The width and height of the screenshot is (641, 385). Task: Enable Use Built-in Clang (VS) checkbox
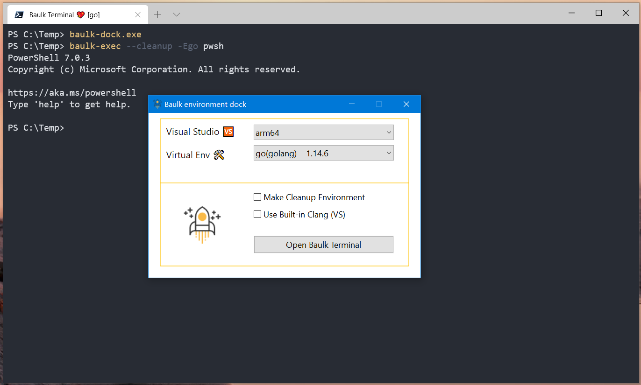pos(257,214)
